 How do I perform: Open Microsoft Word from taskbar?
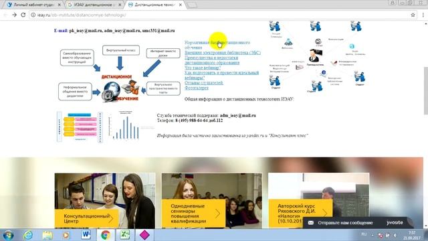[x=86, y=235]
